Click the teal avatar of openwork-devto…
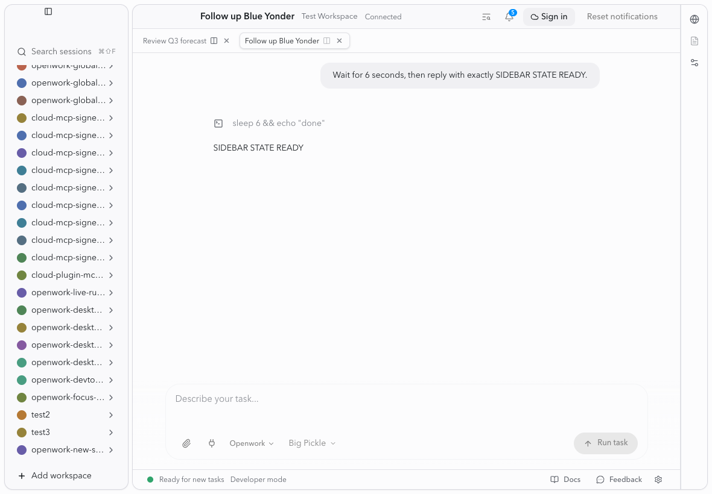Image resolution: width=712 pixels, height=494 pixels. click(x=21, y=380)
